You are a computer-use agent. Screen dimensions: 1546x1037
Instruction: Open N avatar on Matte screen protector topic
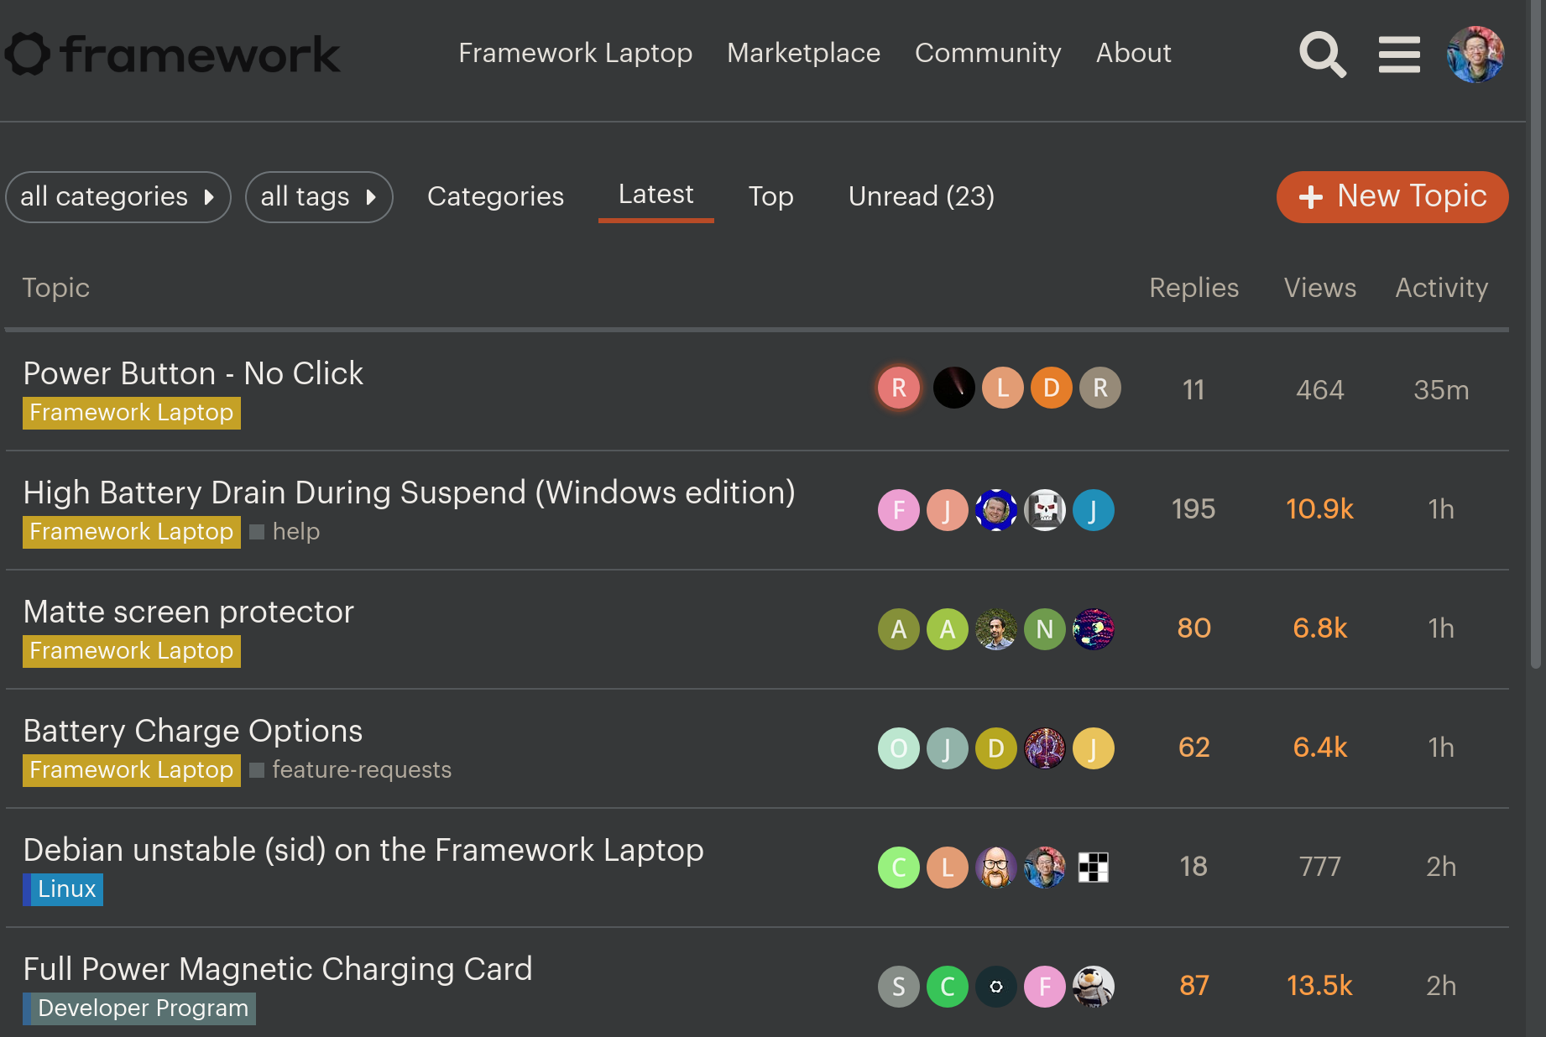pyautogui.click(x=1045, y=628)
